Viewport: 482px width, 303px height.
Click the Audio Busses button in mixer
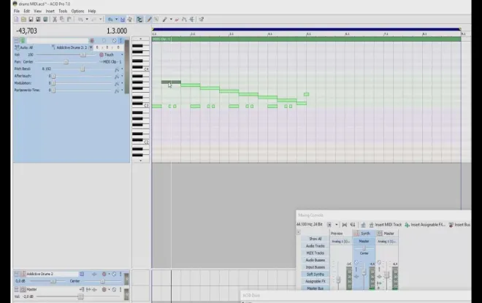coord(315,260)
